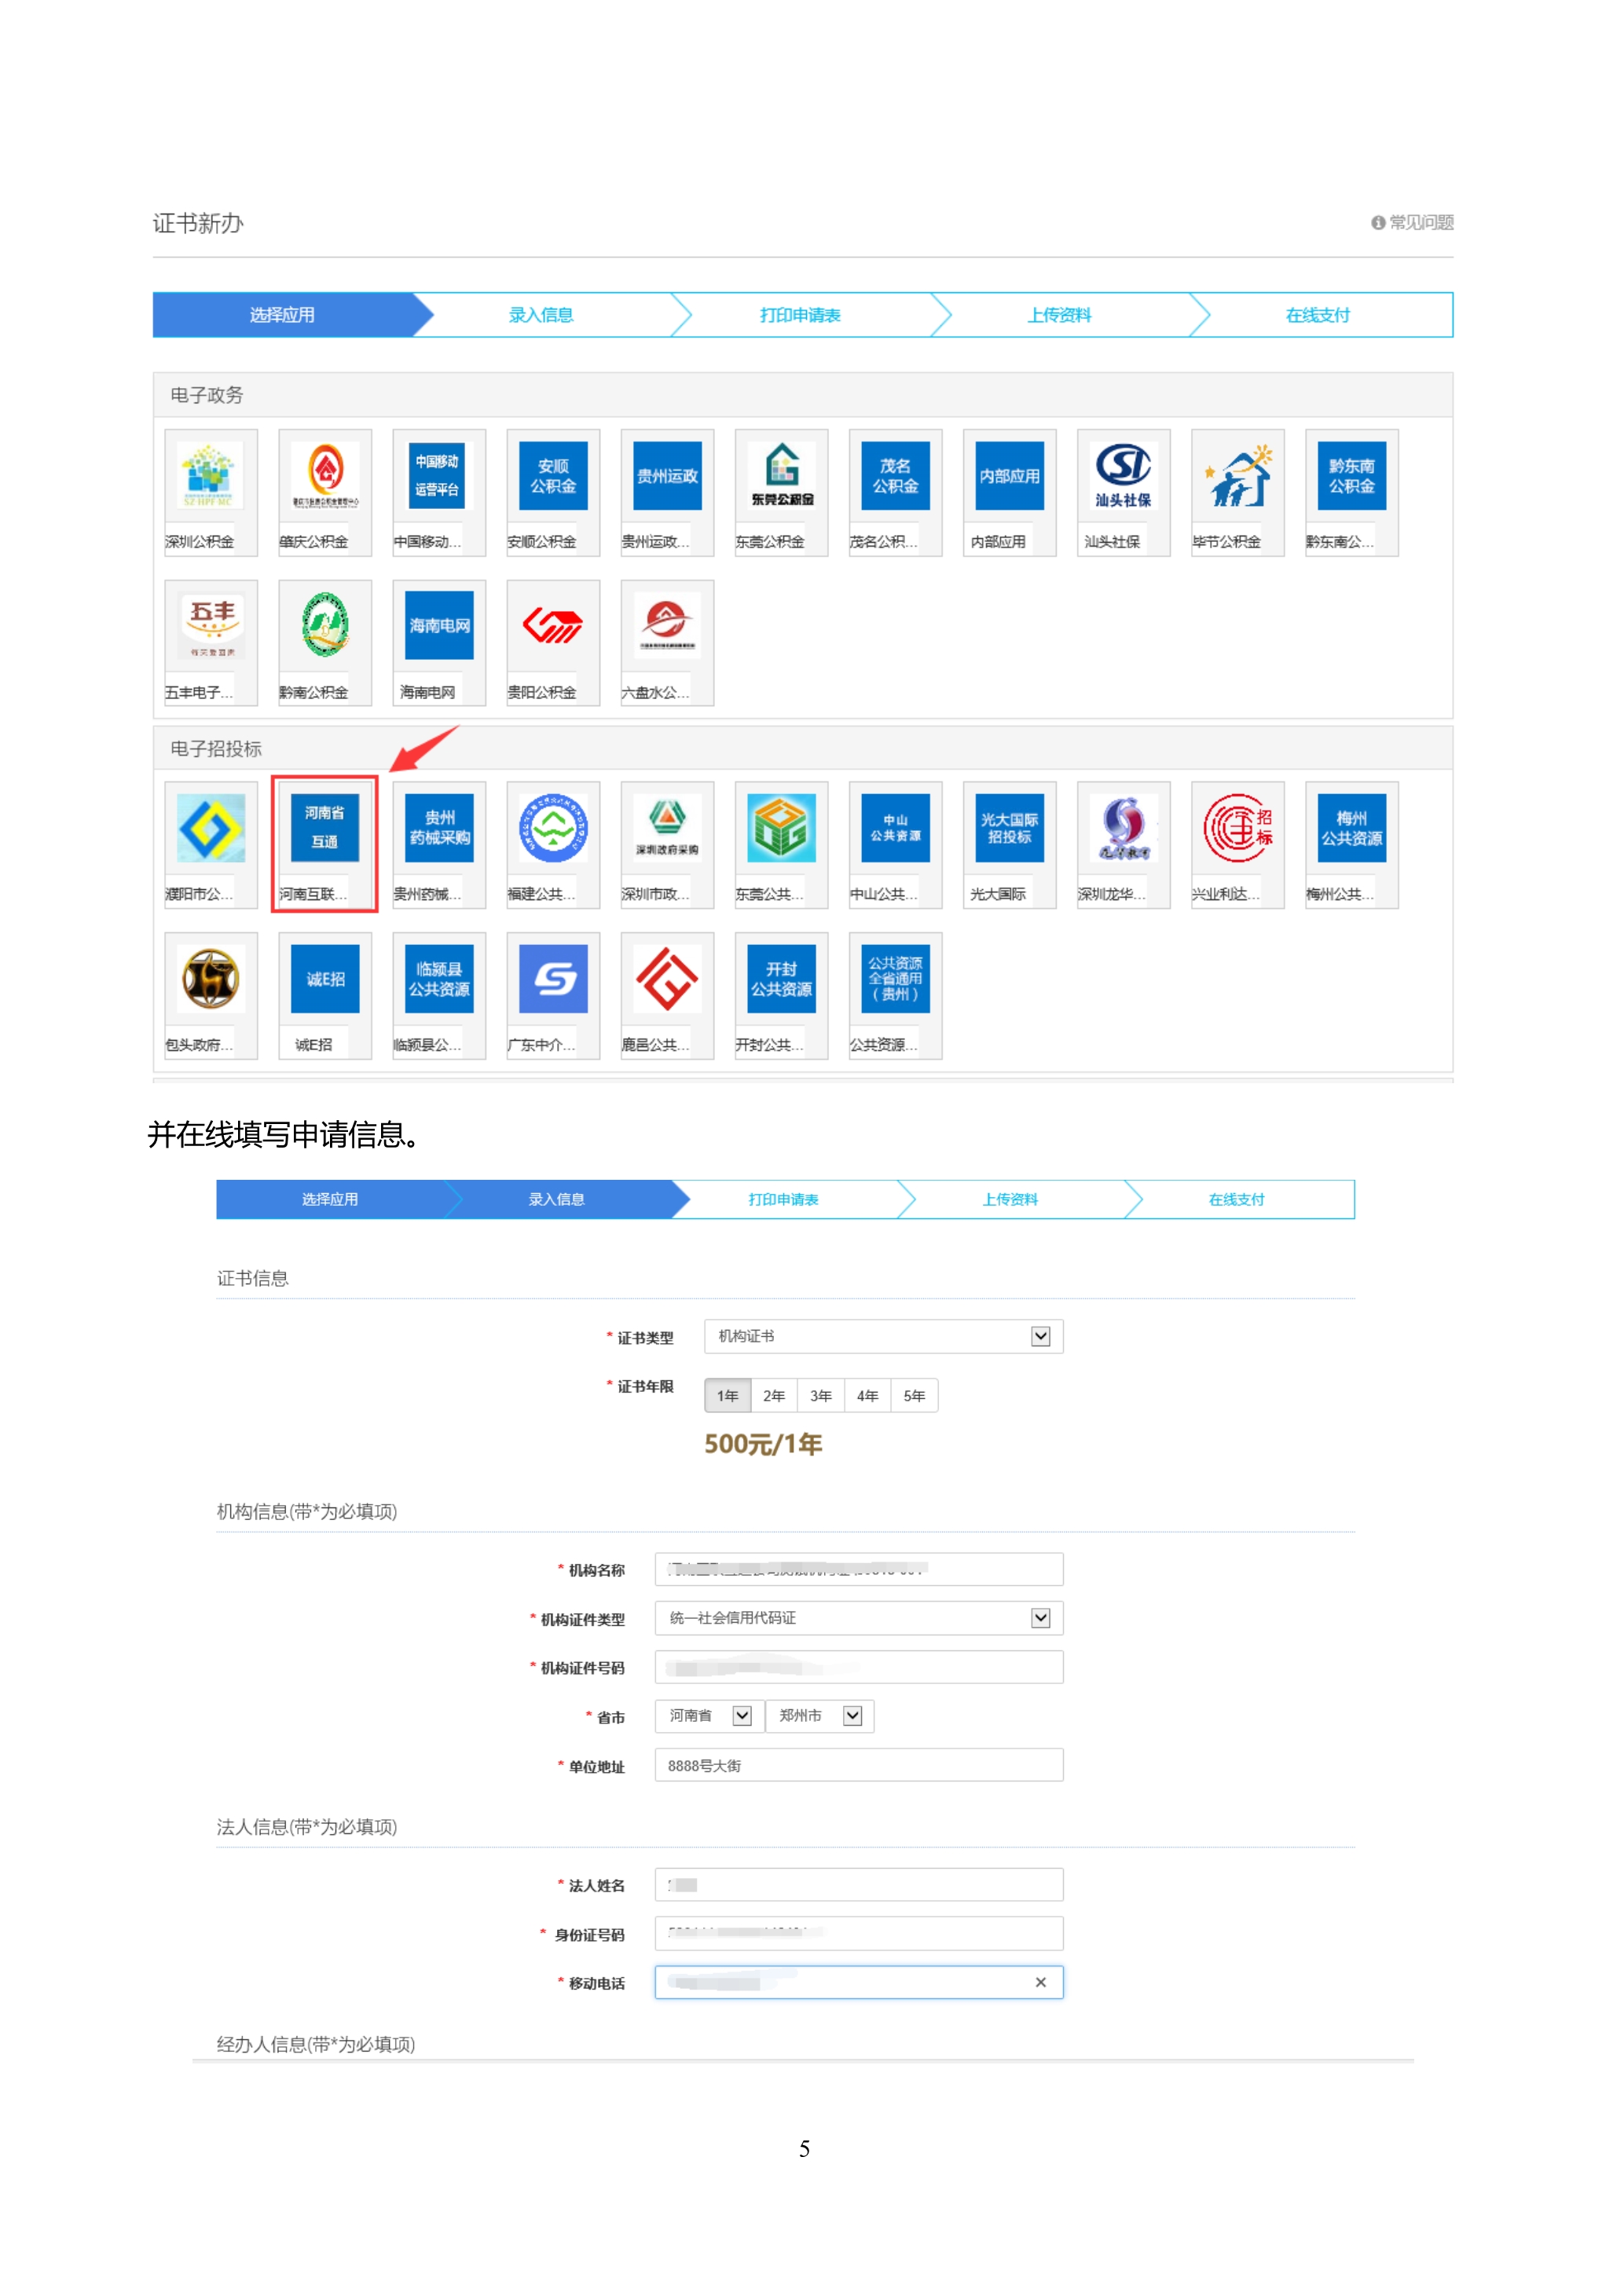1624x2296 pixels.
Task: Choose the 黔东南公积金 tile
Action: [1351, 492]
